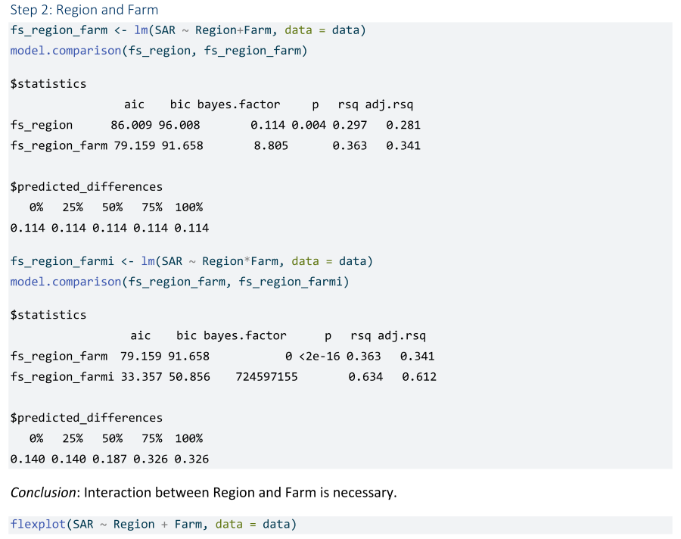Click the second $predicted_differences label
The width and height of the screenshot is (681, 539).
coord(86,417)
